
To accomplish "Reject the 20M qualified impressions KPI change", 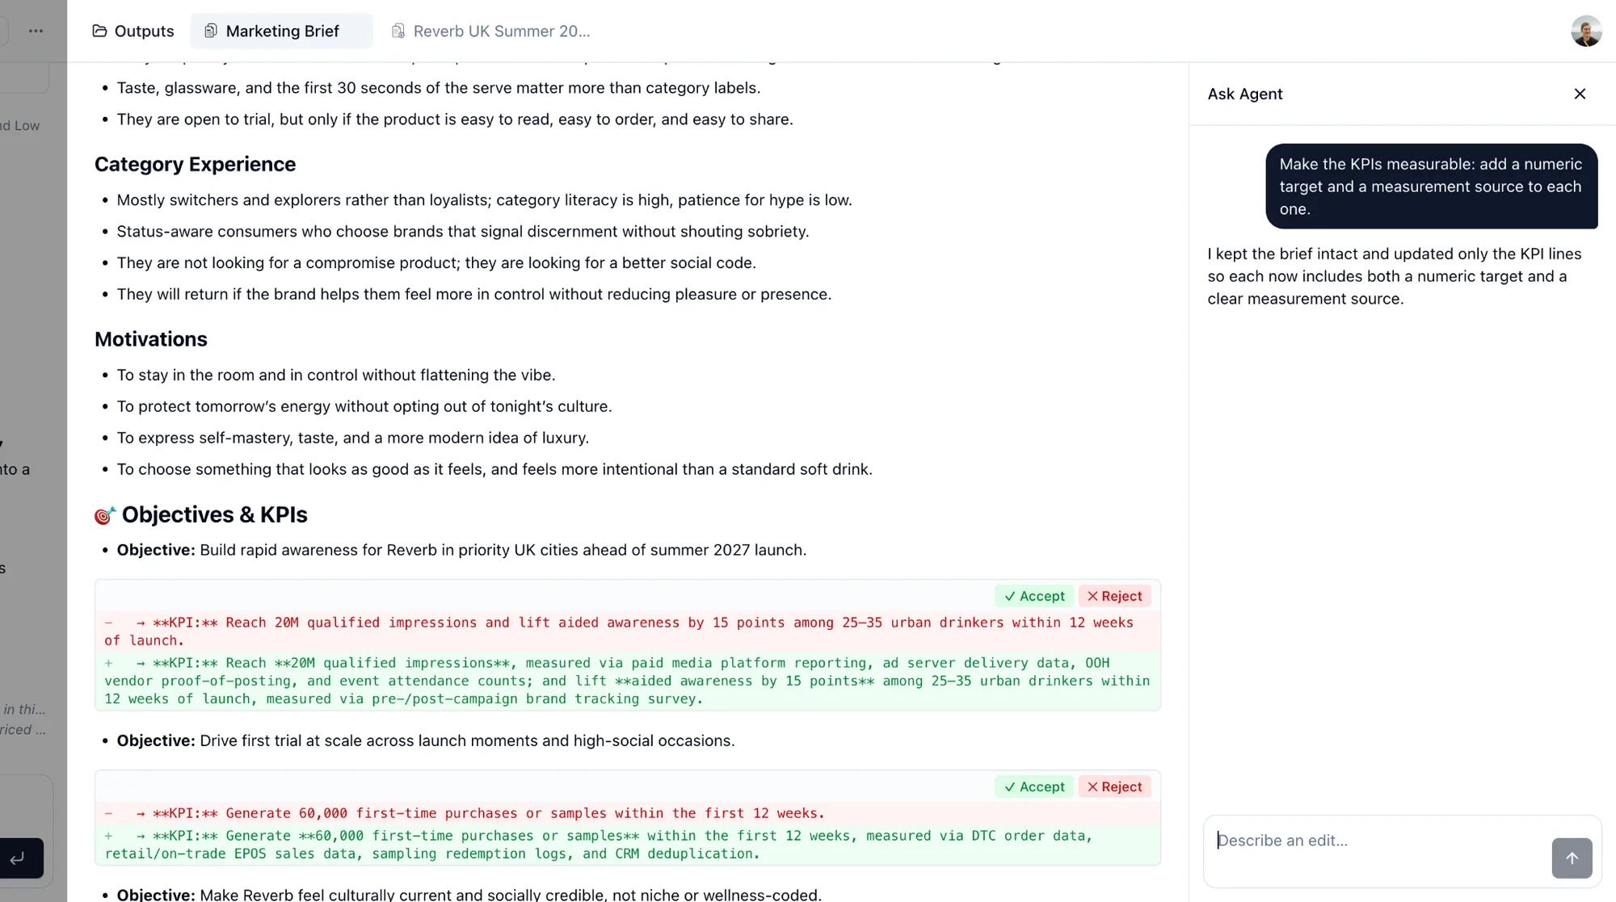I will pos(1114,596).
